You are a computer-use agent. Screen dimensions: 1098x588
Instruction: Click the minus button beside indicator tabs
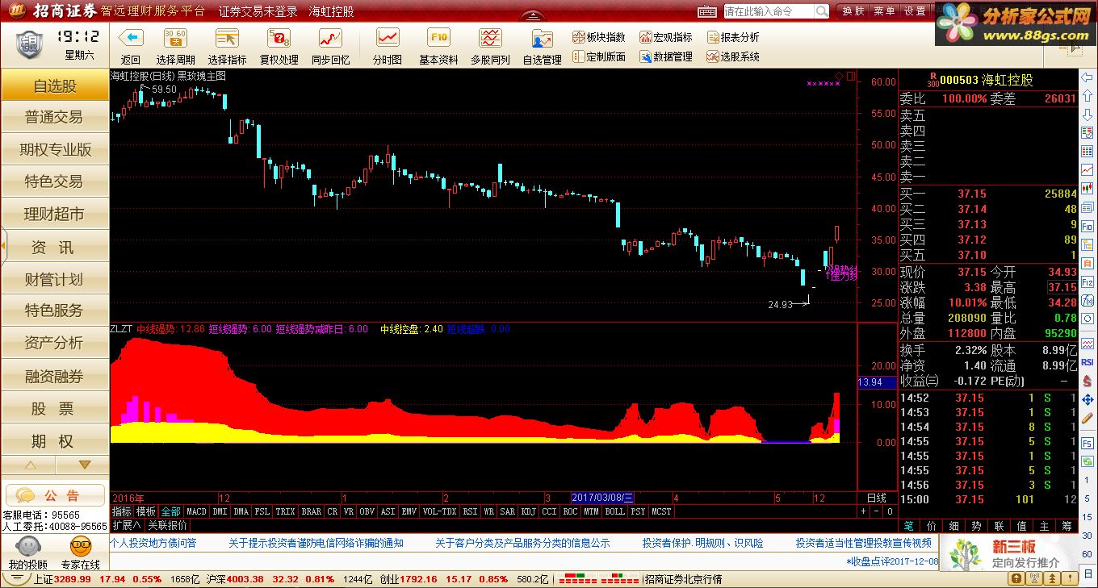pos(876,511)
